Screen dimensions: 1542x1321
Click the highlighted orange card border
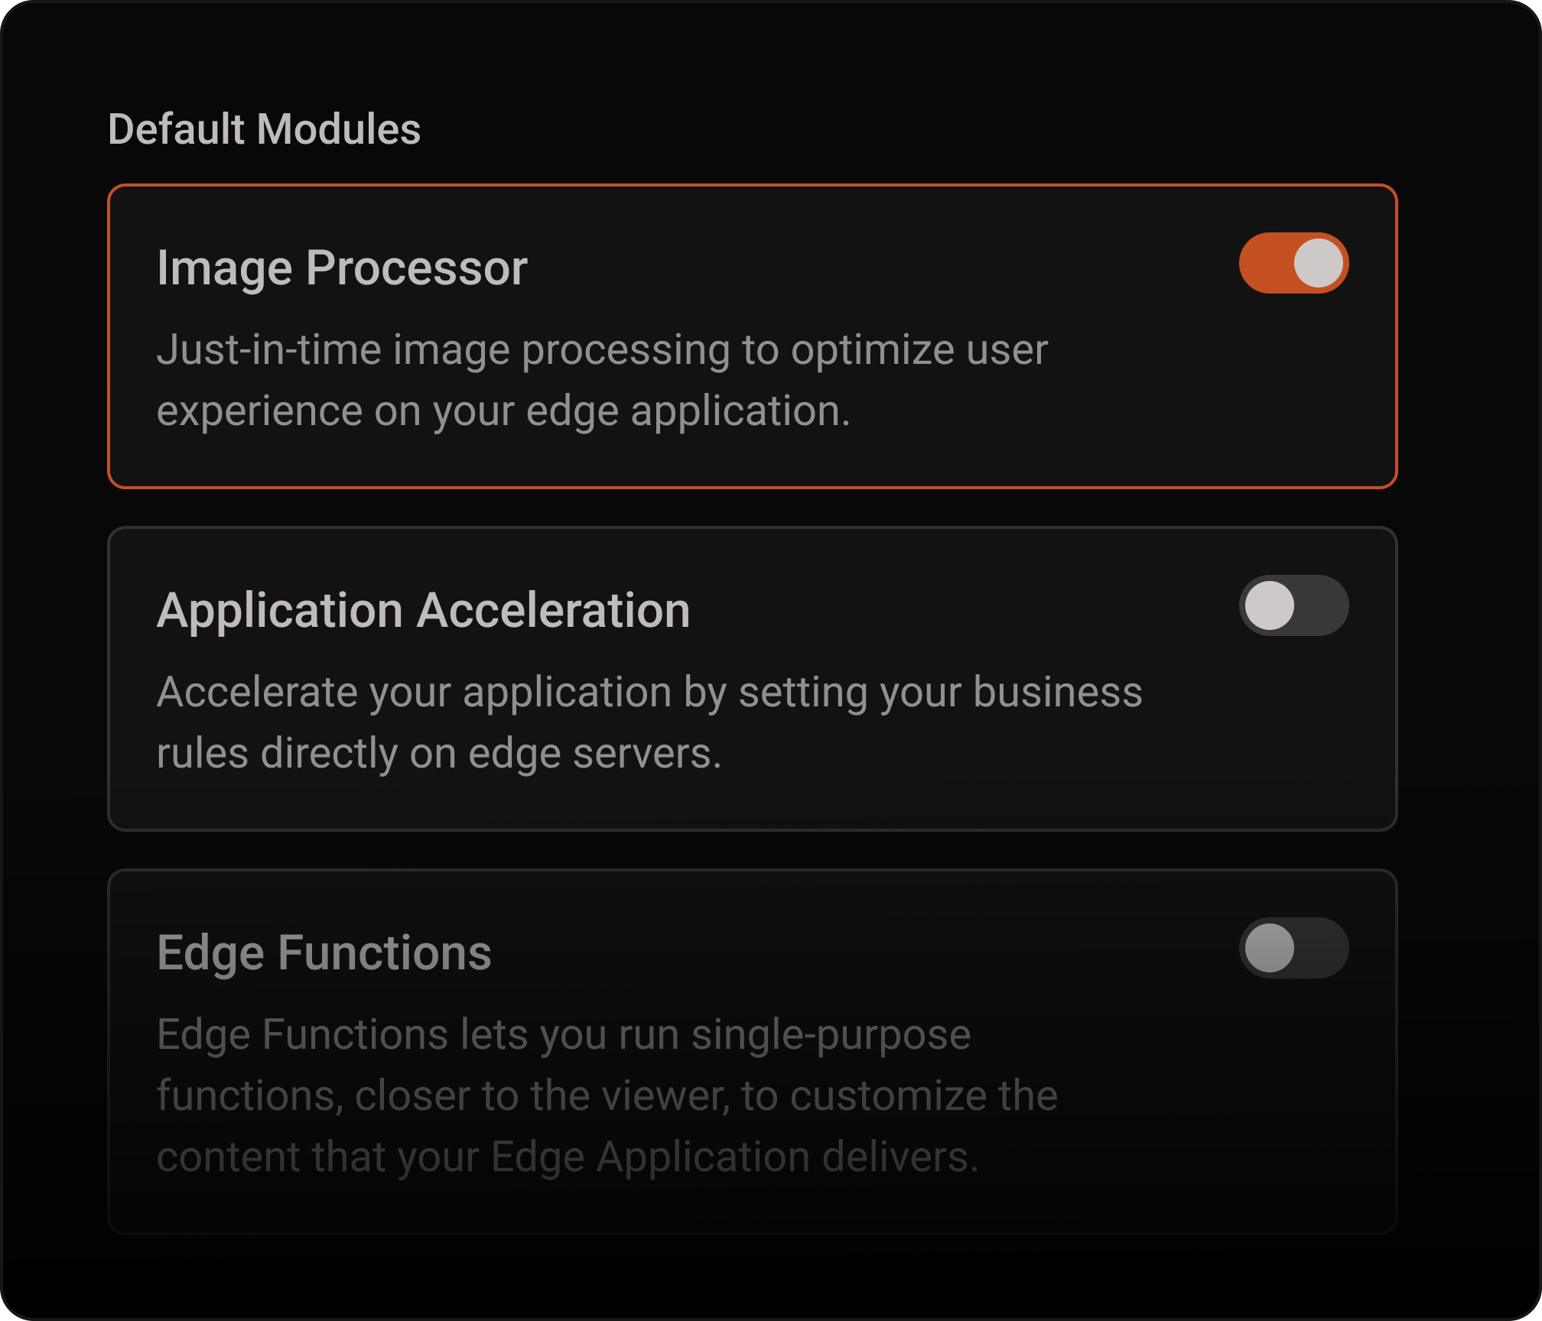753,186
